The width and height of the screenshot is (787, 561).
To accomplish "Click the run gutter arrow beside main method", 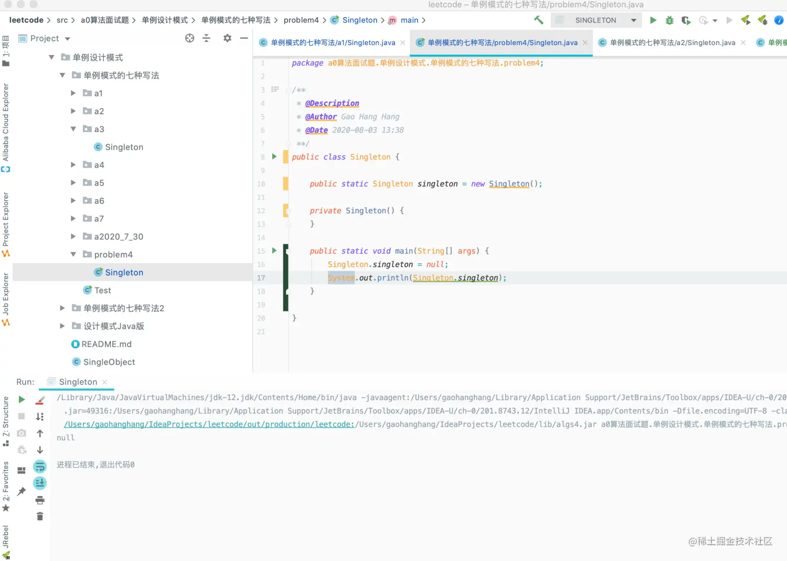I will (x=274, y=251).
